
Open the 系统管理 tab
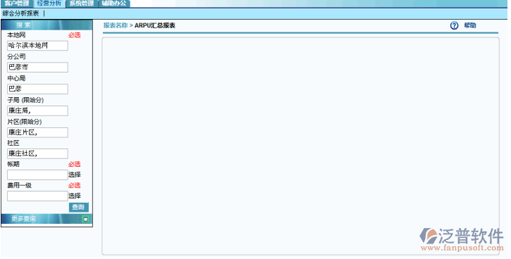81,4
